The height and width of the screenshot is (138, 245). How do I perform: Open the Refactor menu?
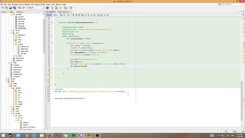pyautogui.click(x=27, y=5)
